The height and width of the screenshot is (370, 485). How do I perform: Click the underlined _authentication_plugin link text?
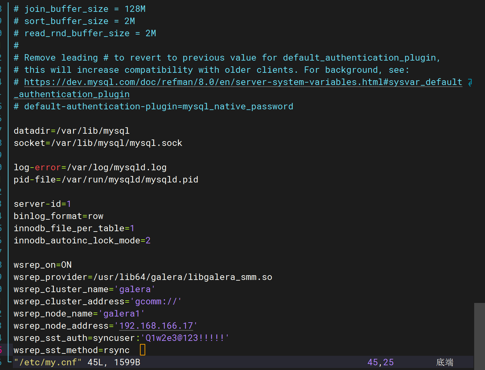click(71, 94)
